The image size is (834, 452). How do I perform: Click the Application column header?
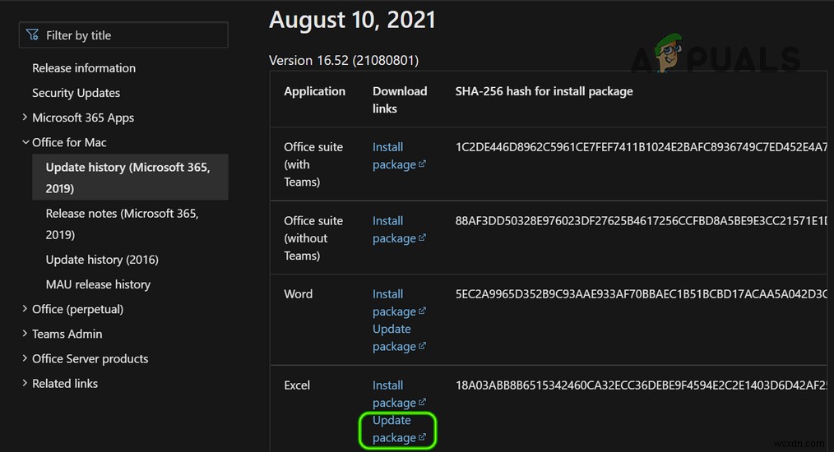click(x=314, y=91)
